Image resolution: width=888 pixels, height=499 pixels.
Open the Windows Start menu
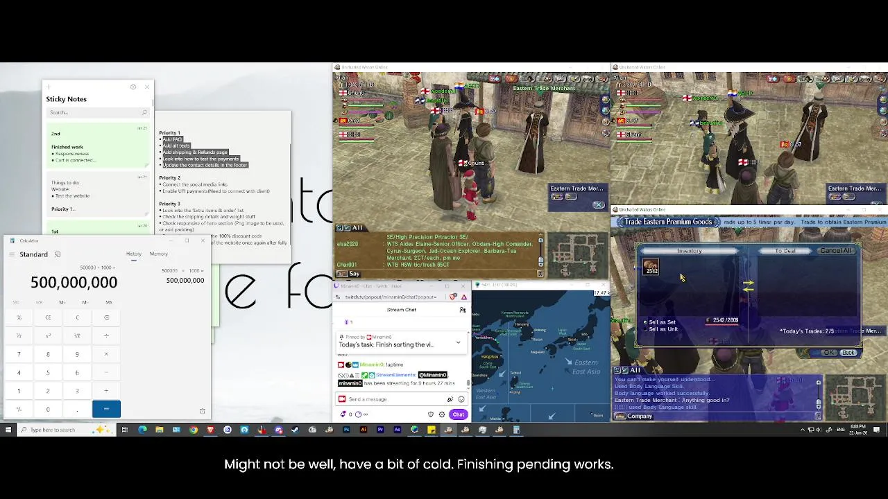8,430
